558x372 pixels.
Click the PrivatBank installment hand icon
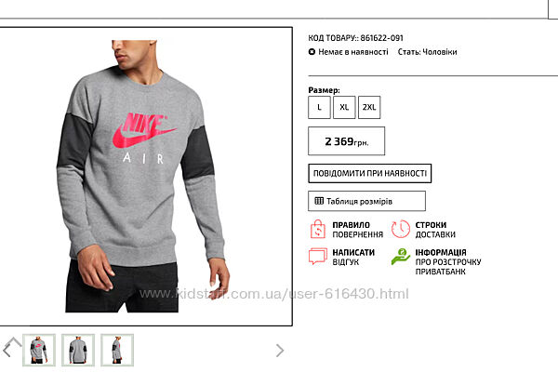tap(401, 257)
